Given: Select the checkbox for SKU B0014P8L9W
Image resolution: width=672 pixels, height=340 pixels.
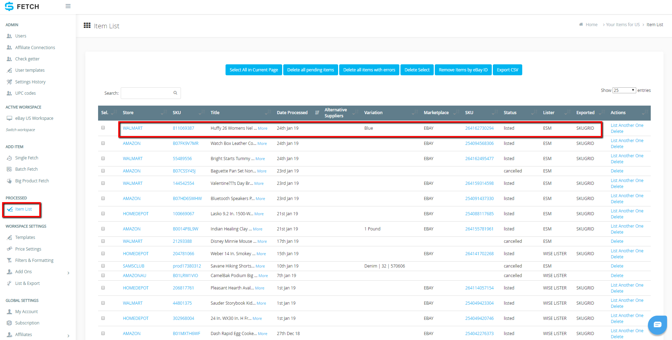Looking at the screenshot, I should coord(103,229).
